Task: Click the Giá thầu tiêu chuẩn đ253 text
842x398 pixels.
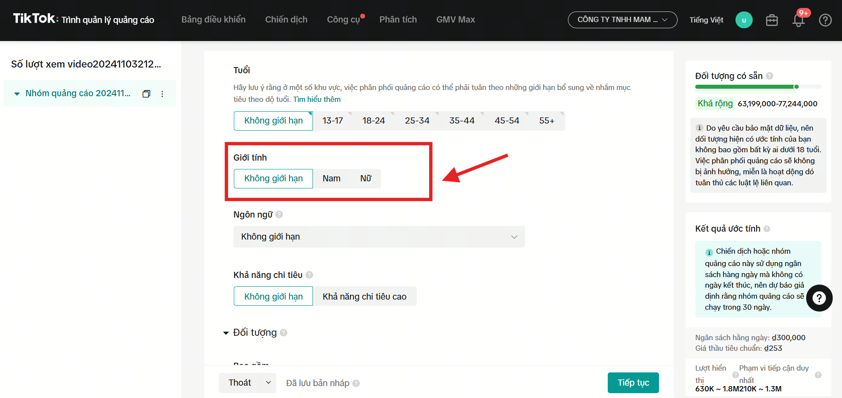Action: coord(739,348)
